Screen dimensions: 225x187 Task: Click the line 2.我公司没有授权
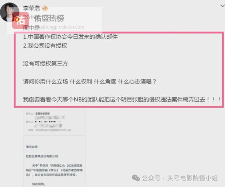point(45,46)
